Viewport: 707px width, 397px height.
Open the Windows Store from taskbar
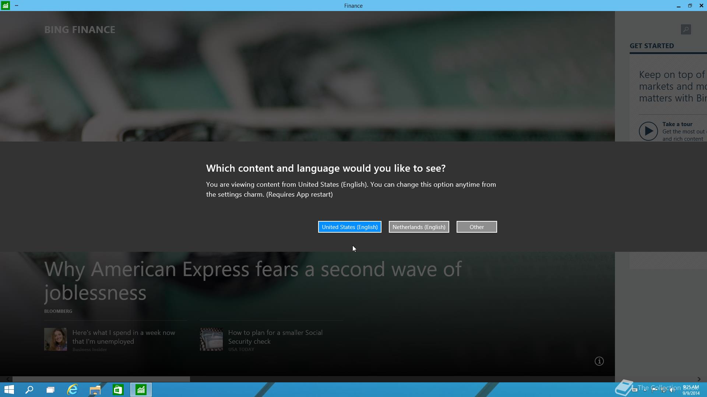[118, 390]
